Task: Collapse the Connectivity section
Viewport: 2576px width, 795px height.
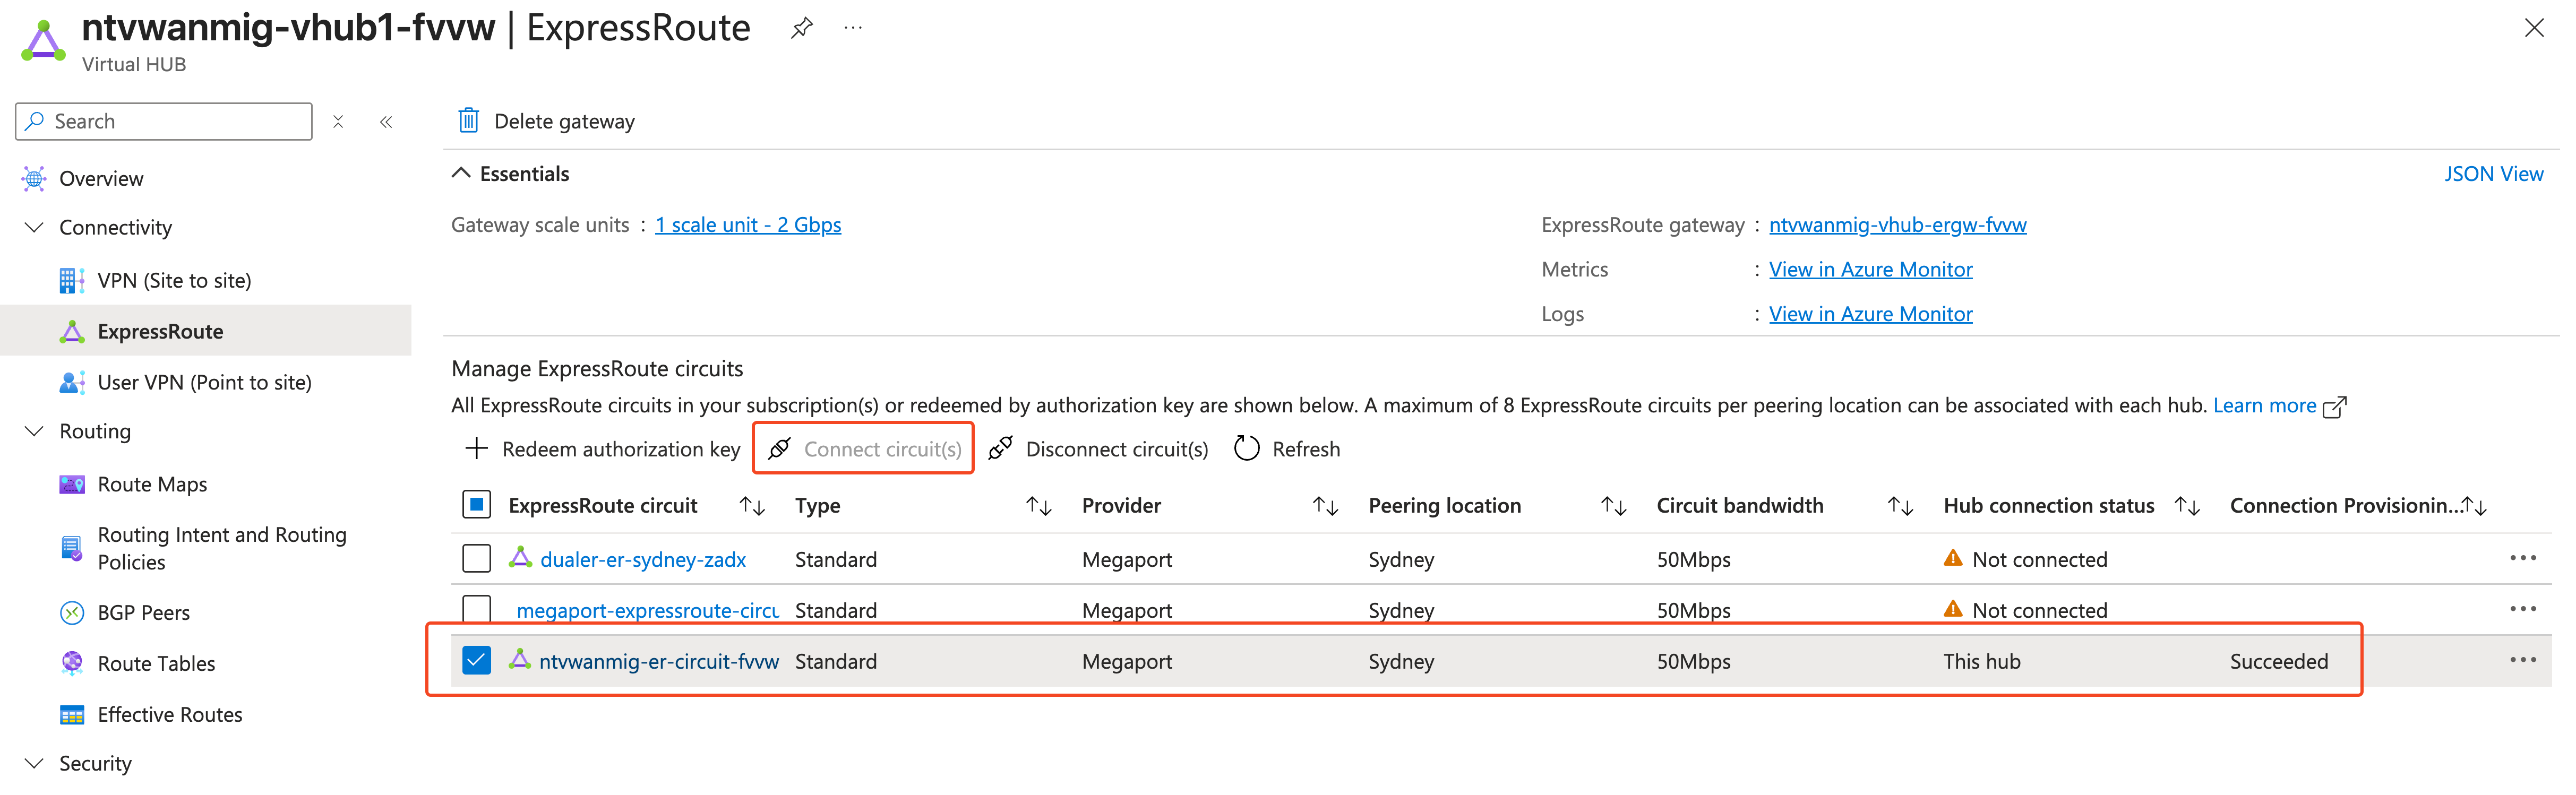Action: pos(34,227)
